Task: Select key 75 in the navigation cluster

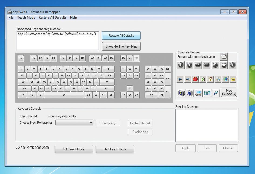Action: [x=123, y=69]
